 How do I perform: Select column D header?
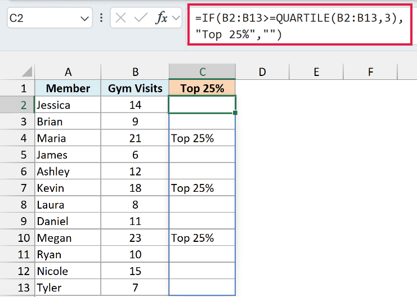point(262,72)
